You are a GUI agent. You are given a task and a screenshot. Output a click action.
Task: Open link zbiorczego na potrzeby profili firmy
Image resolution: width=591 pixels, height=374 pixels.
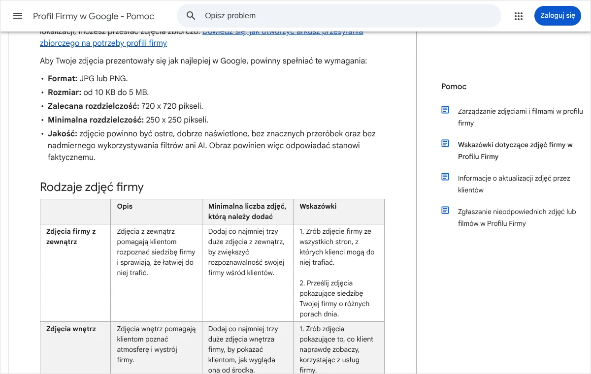click(x=103, y=43)
